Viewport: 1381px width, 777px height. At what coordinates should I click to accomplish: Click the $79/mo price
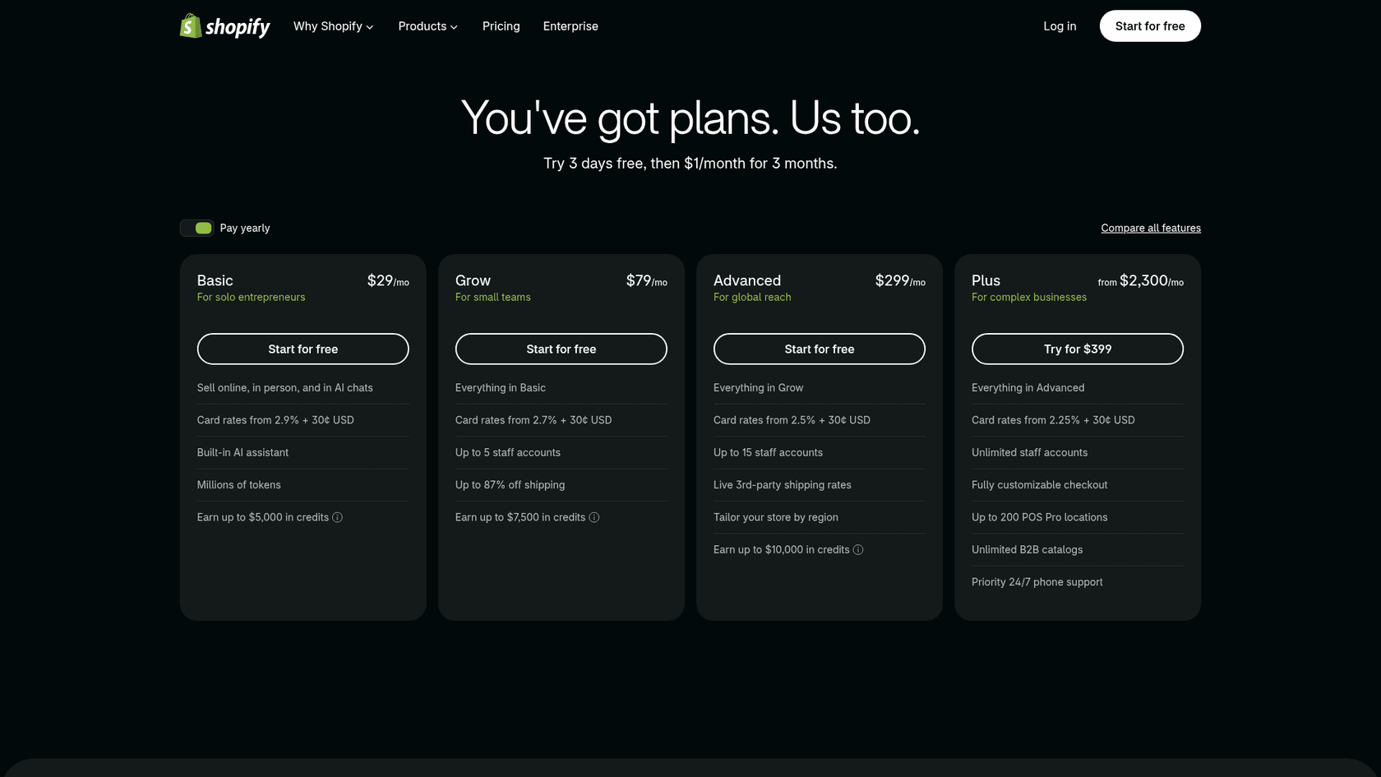[647, 280]
